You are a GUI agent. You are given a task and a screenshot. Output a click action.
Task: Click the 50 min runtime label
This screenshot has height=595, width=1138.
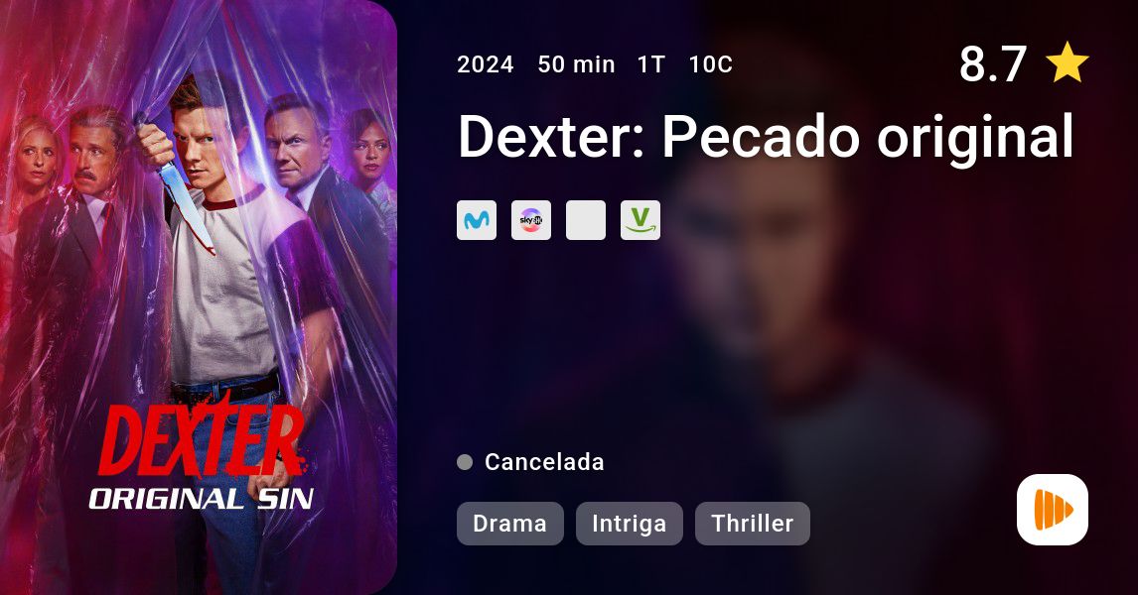(576, 64)
